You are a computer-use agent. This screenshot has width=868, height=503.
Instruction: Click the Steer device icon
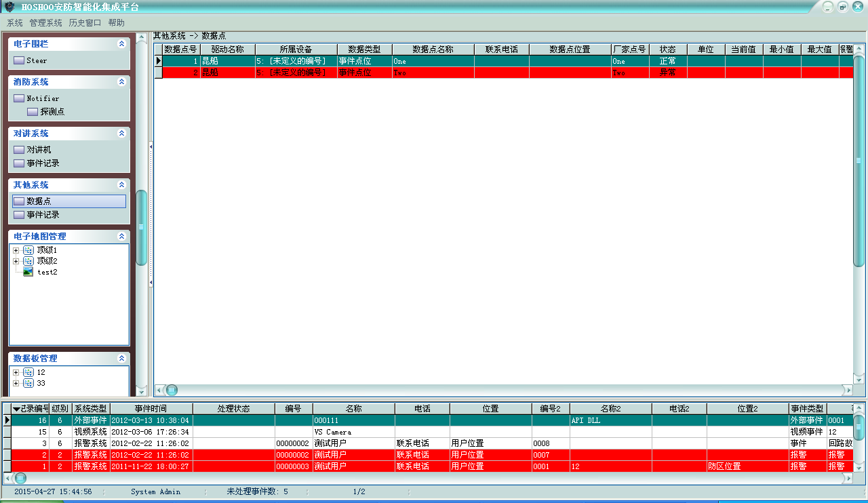19,60
